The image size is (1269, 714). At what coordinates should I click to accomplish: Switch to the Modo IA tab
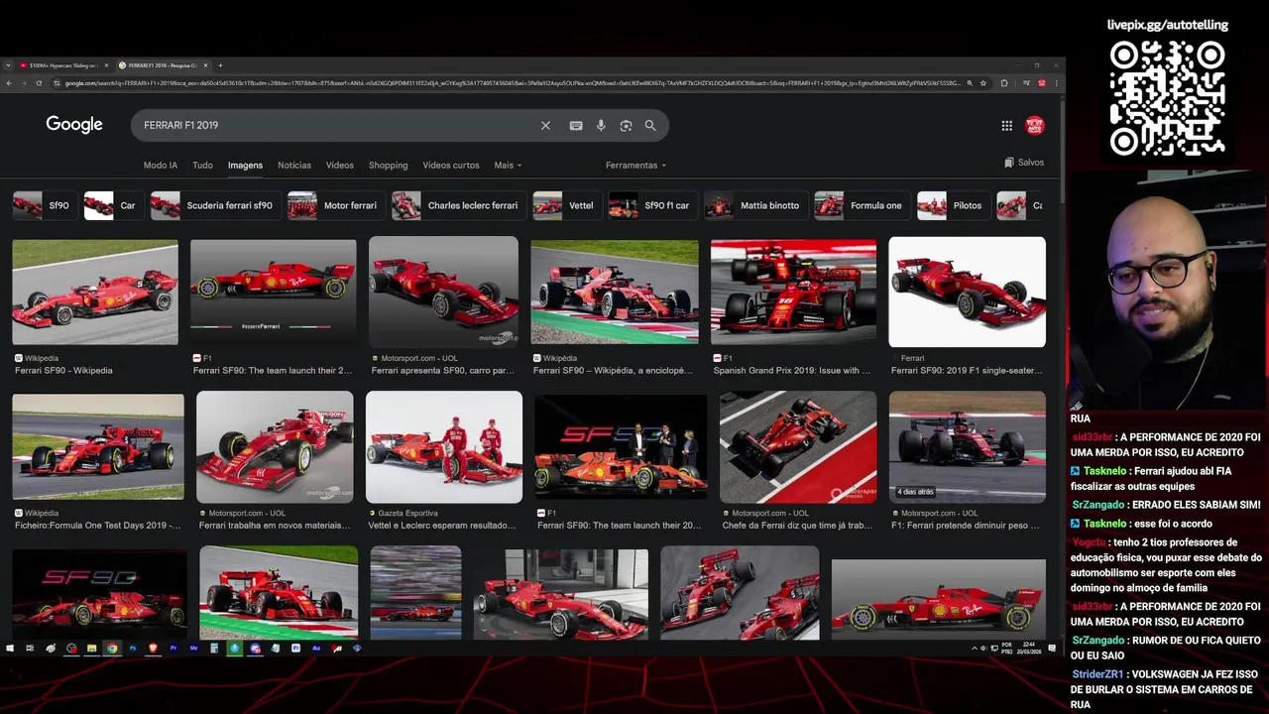(161, 165)
